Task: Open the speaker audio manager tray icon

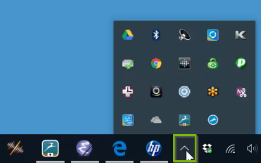Action: pyautogui.click(x=184, y=35)
